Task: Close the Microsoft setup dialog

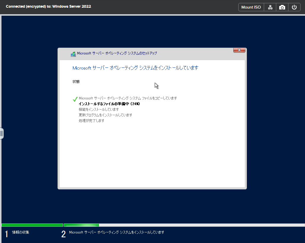Action: 239,50
